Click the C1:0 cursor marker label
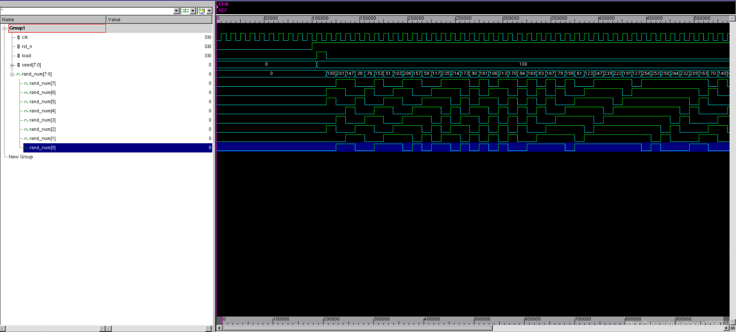 tap(223, 4)
